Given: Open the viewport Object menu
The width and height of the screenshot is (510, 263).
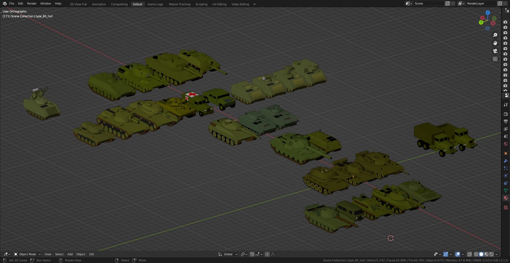Looking at the screenshot, I should coord(81,254).
